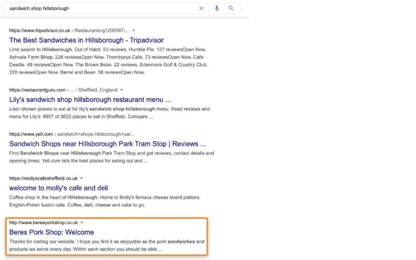Expand the dropdown arrow beside the beresporkshop.co.uk URL
The height and width of the screenshot is (260, 416).
pos(82,223)
